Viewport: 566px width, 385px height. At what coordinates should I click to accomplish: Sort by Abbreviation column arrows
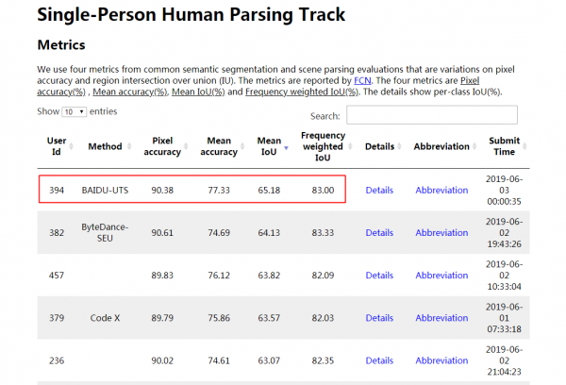coord(474,146)
